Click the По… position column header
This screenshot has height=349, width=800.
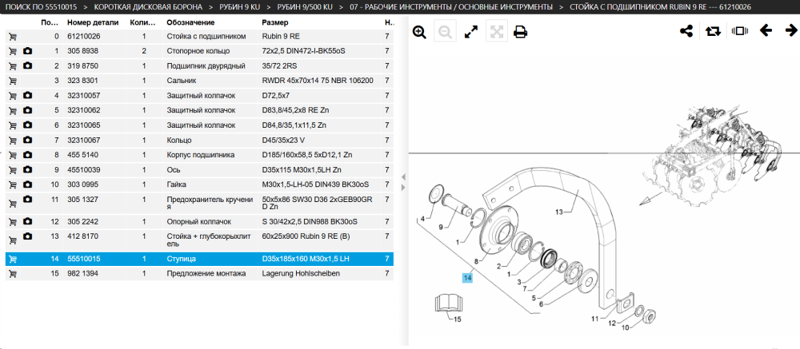(x=50, y=23)
